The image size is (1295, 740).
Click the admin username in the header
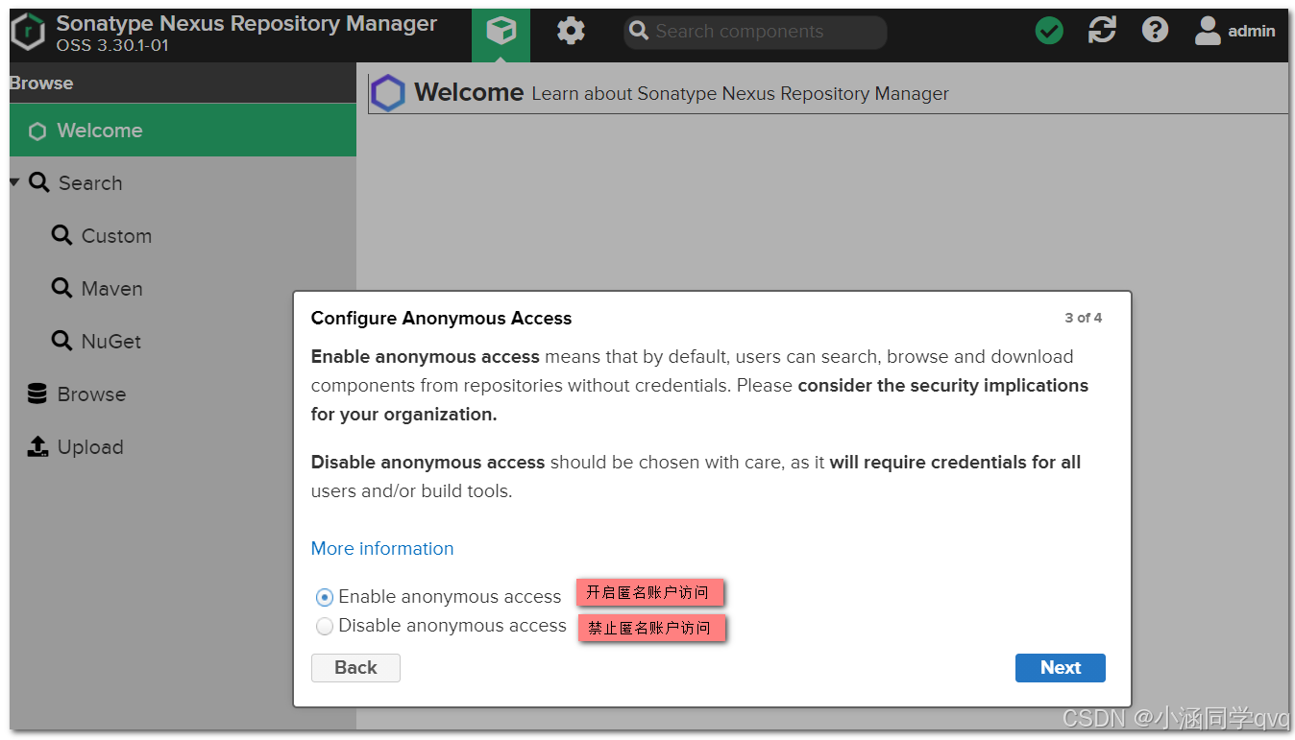pyautogui.click(x=1252, y=32)
